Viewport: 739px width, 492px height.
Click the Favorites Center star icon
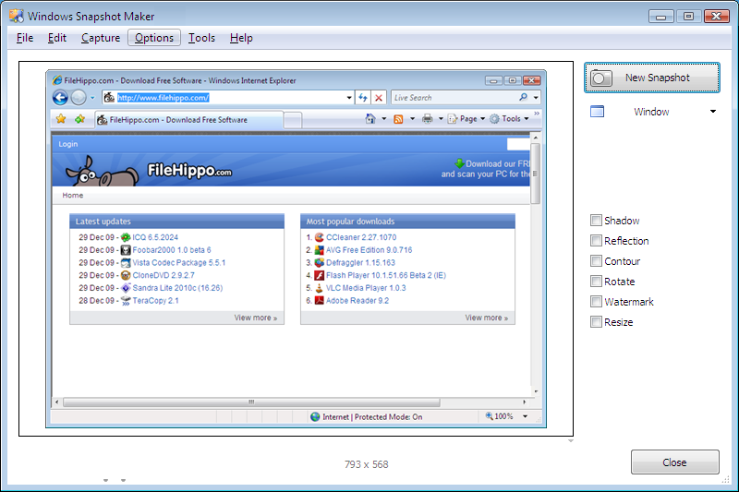tap(61, 119)
